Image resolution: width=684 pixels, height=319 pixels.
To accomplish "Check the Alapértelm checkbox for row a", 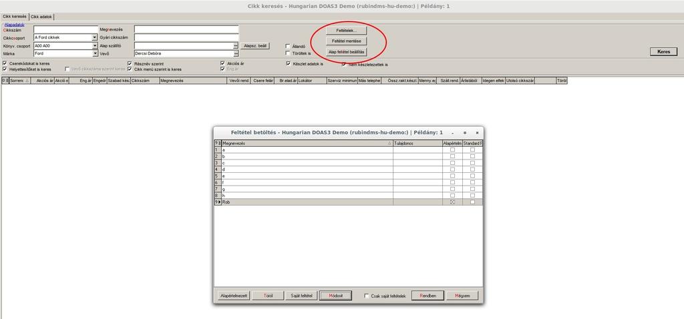I will pos(452,149).
